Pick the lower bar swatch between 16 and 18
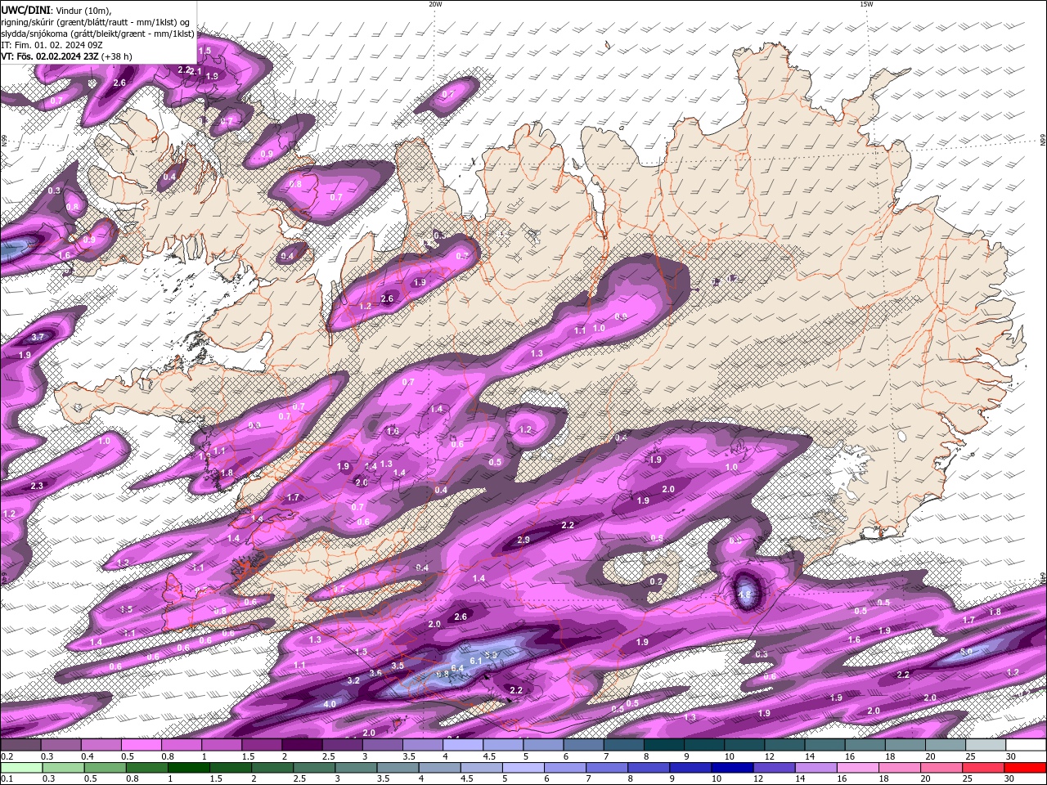 (859, 767)
